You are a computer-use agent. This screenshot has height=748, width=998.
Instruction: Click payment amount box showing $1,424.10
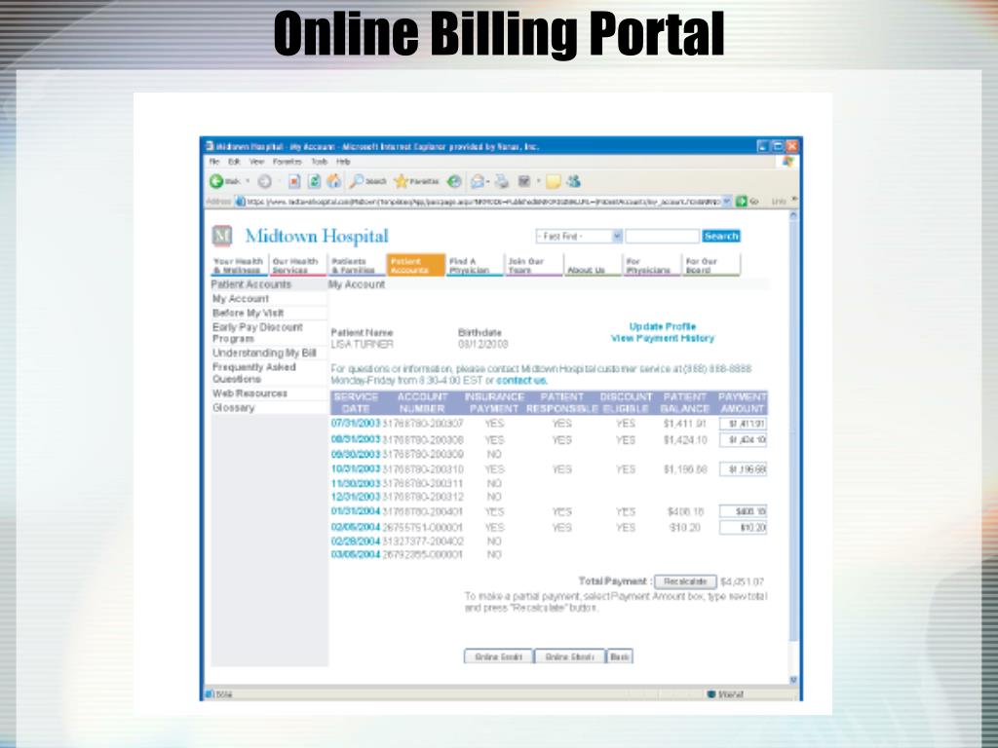[743, 440]
